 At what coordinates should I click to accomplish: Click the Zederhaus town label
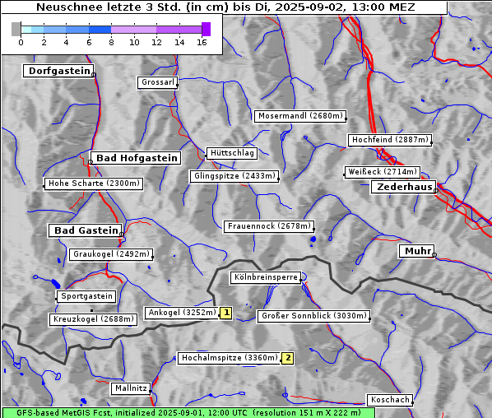point(404,187)
